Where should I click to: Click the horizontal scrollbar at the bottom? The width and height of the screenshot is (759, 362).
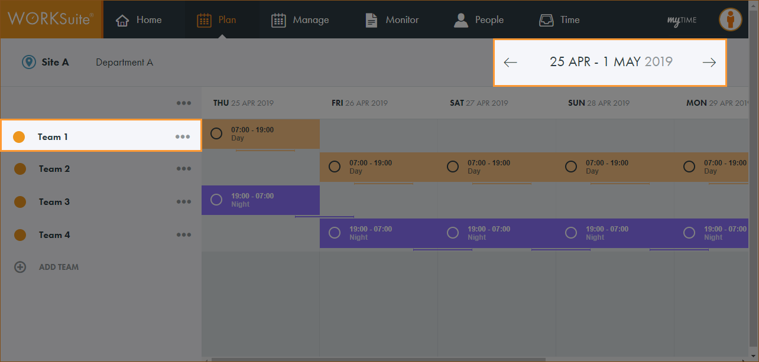(x=378, y=359)
